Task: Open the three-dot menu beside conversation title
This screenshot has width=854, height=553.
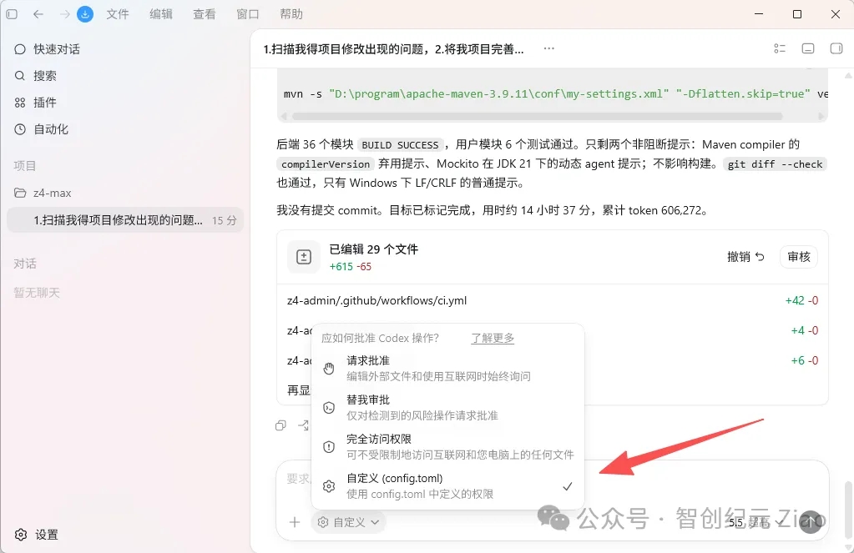Action: click(549, 48)
